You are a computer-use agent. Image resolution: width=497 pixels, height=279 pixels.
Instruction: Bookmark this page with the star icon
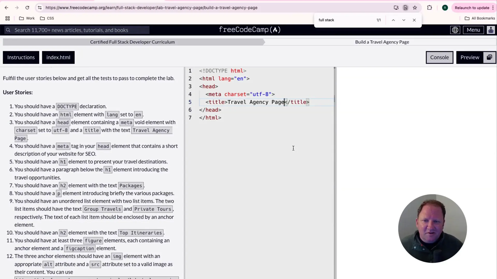(x=415, y=8)
